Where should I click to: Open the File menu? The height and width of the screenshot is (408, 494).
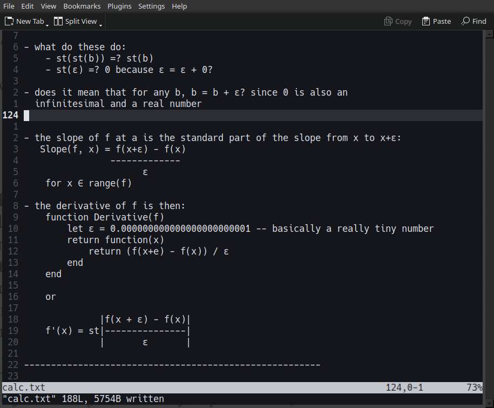point(9,6)
